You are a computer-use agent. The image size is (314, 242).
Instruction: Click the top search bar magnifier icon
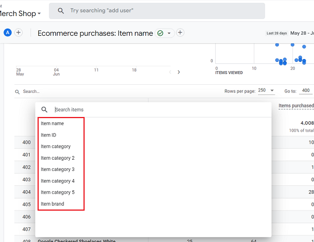click(61, 11)
